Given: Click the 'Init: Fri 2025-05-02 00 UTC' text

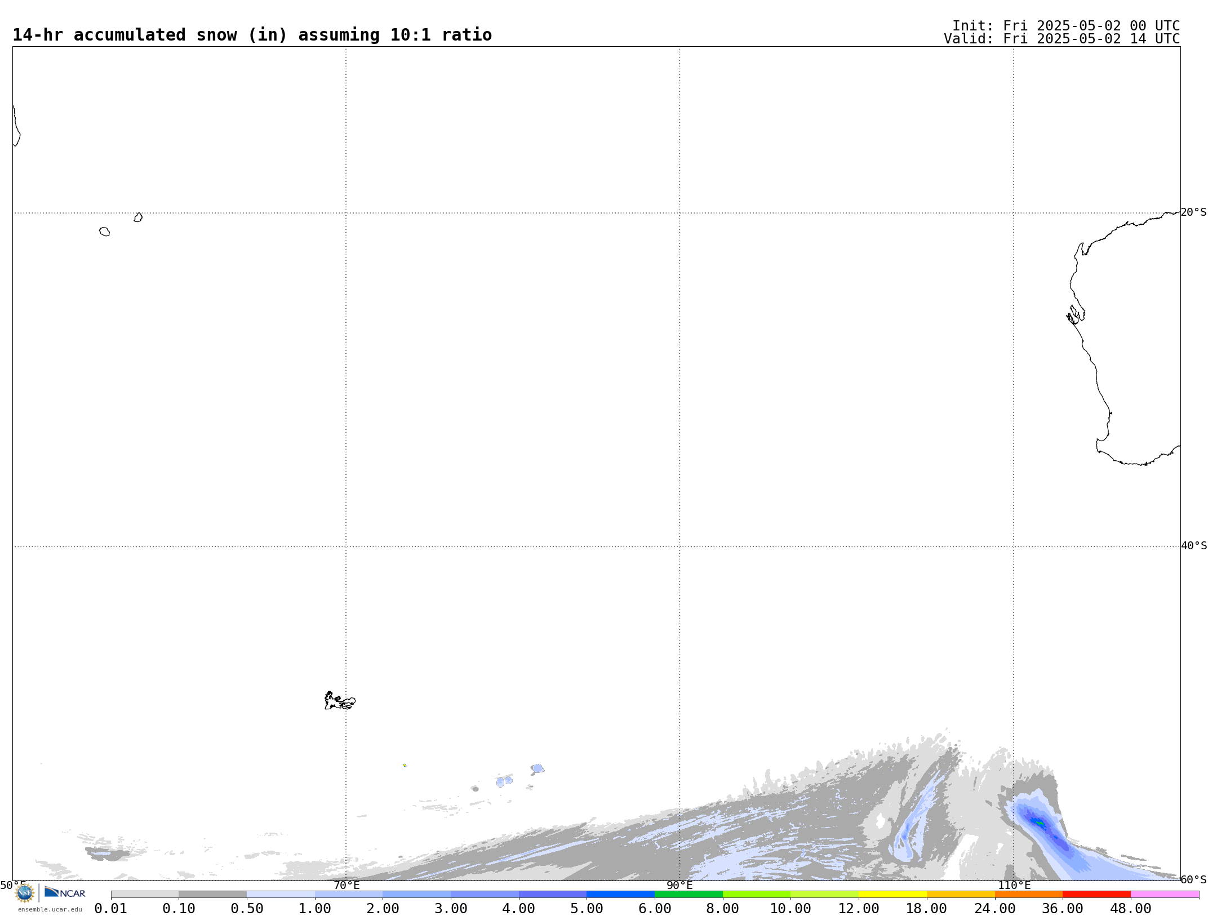Looking at the screenshot, I should coord(1066,26).
